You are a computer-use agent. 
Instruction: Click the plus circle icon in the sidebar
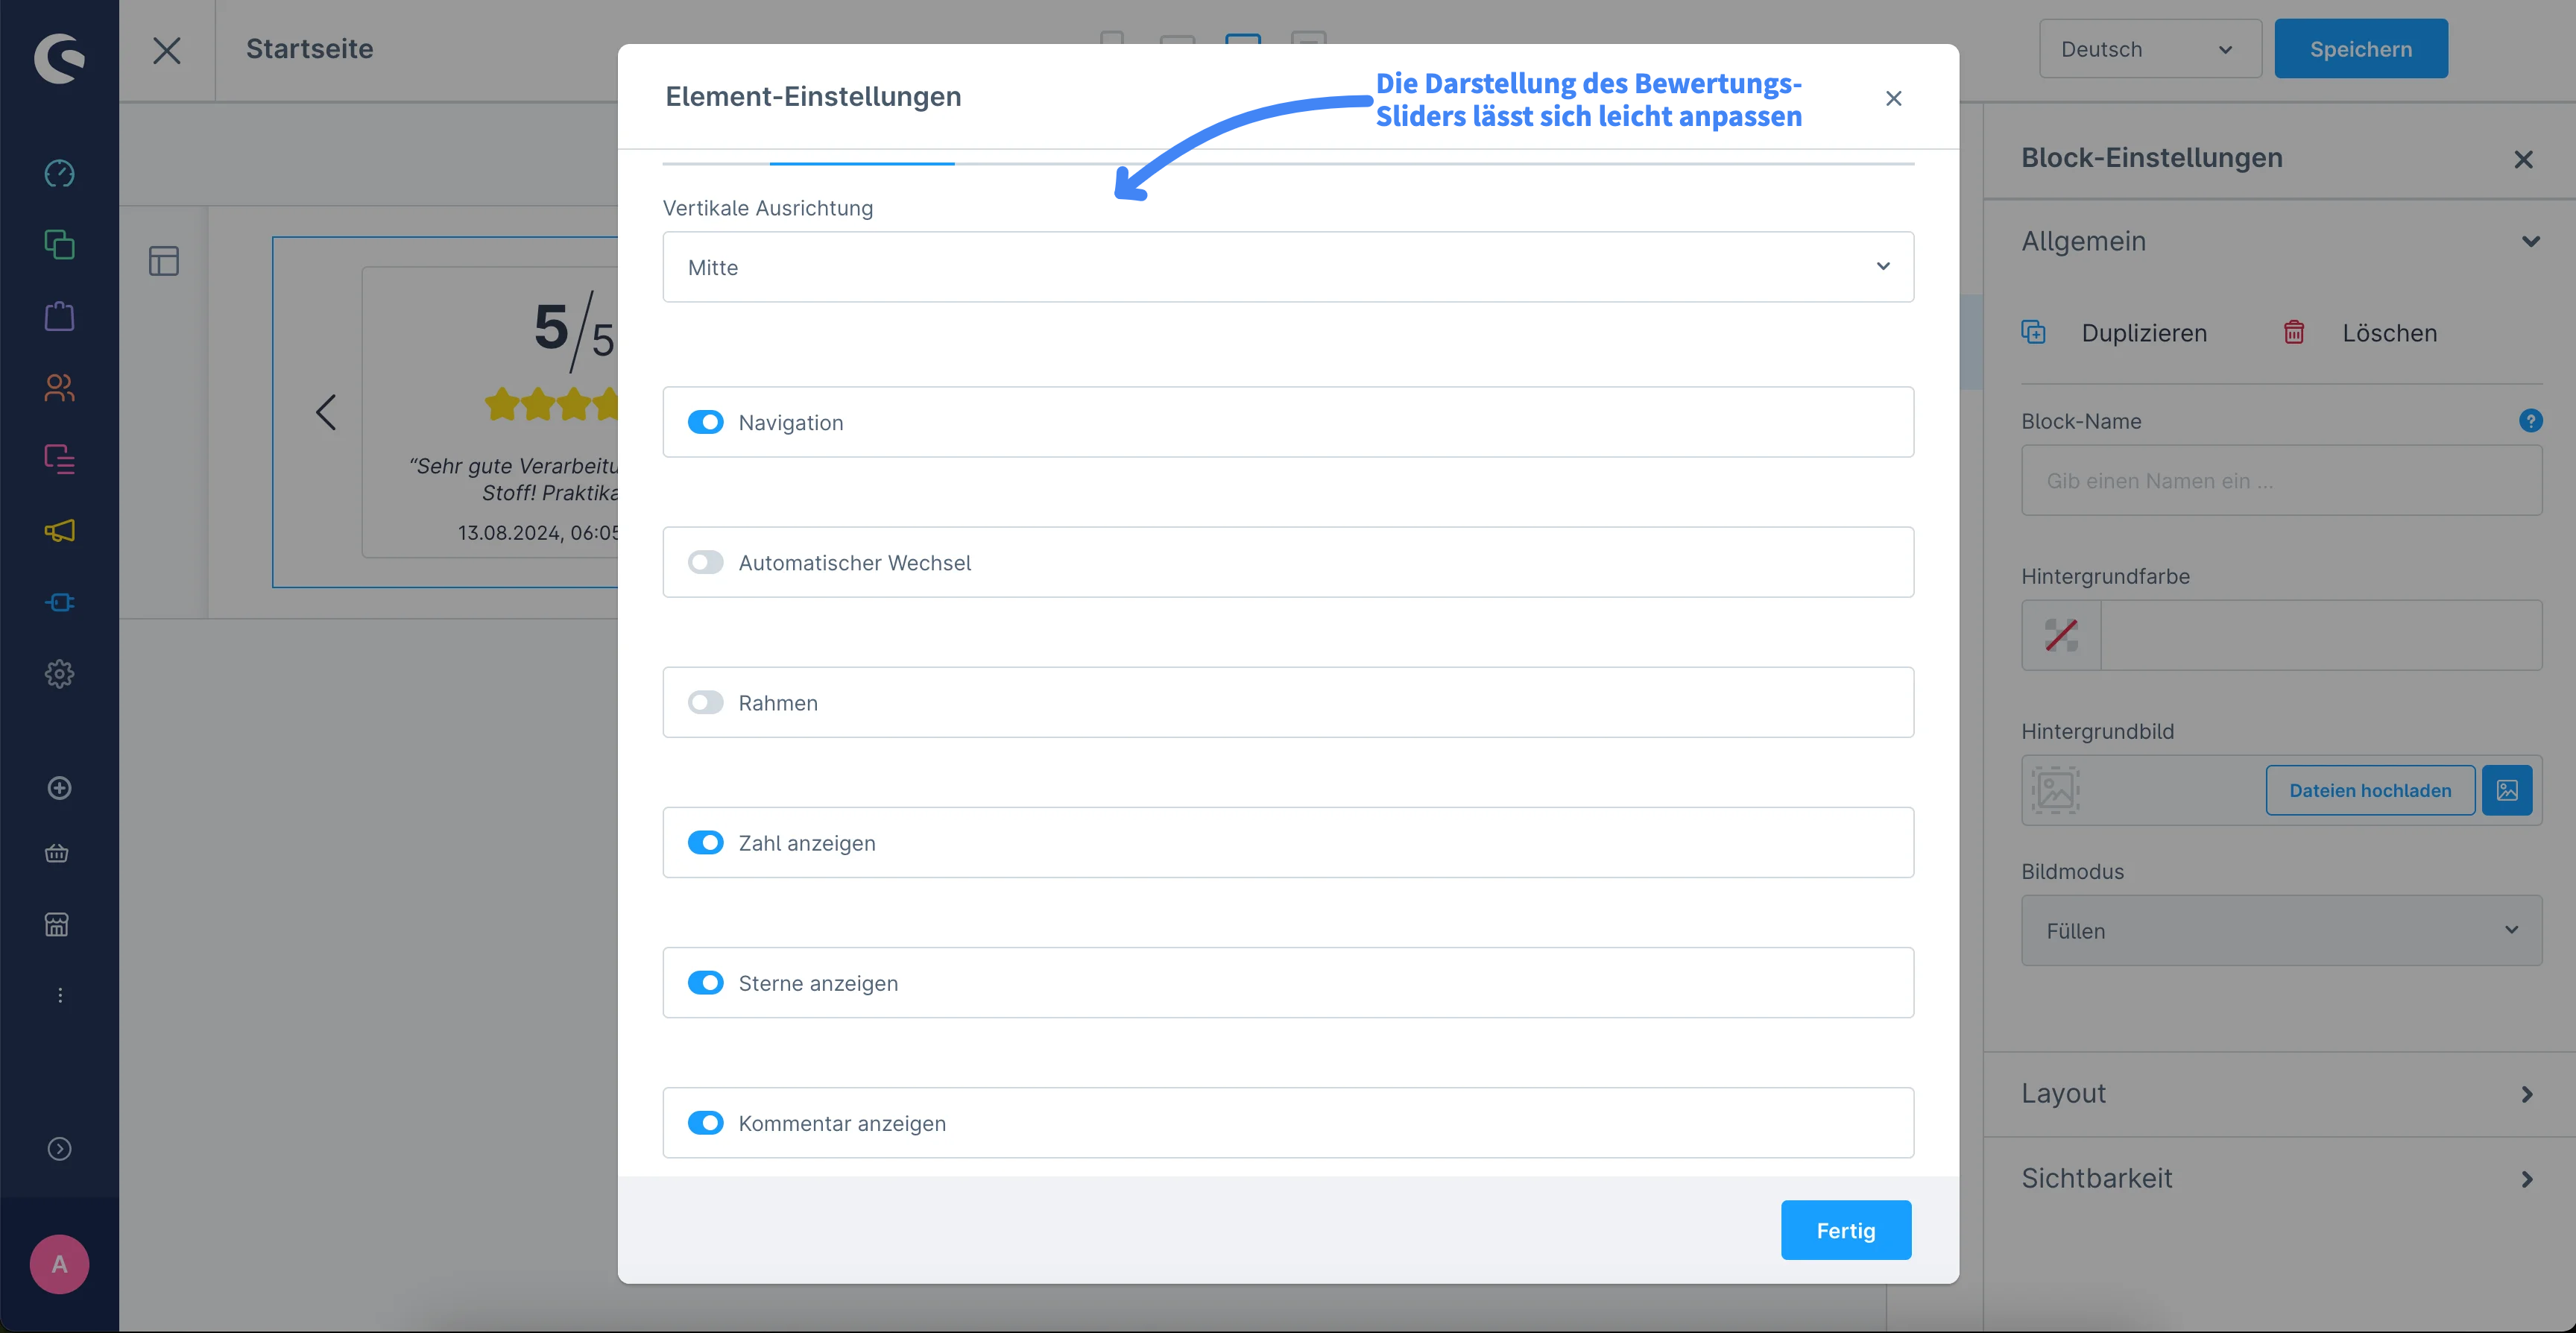(x=59, y=788)
